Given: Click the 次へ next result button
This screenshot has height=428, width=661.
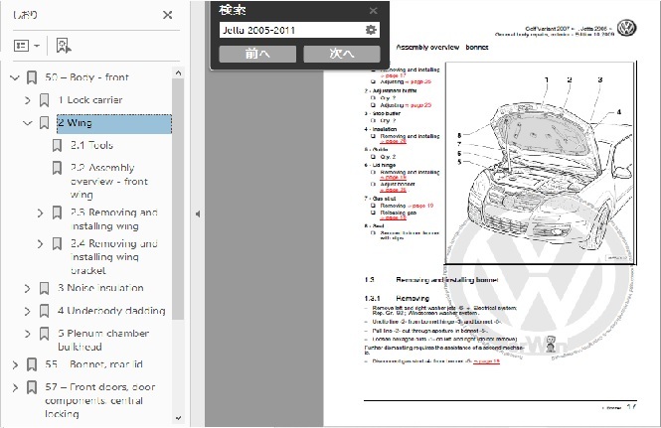Looking at the screenshot, I should pos(342,54).
